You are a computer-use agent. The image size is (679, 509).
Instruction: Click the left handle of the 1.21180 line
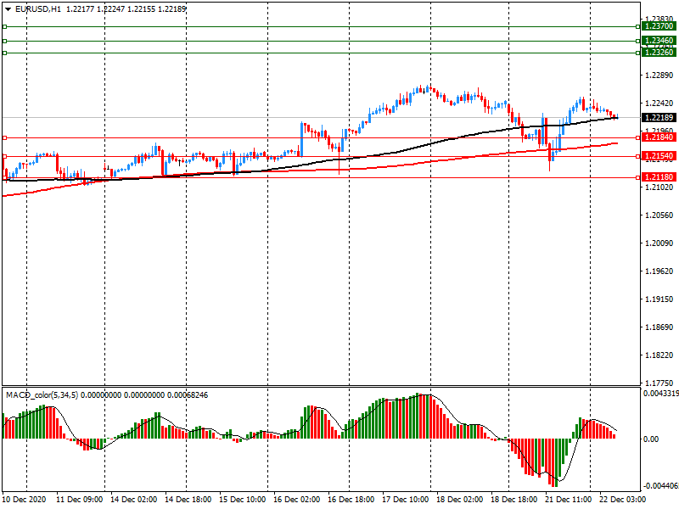click(5, 177)
